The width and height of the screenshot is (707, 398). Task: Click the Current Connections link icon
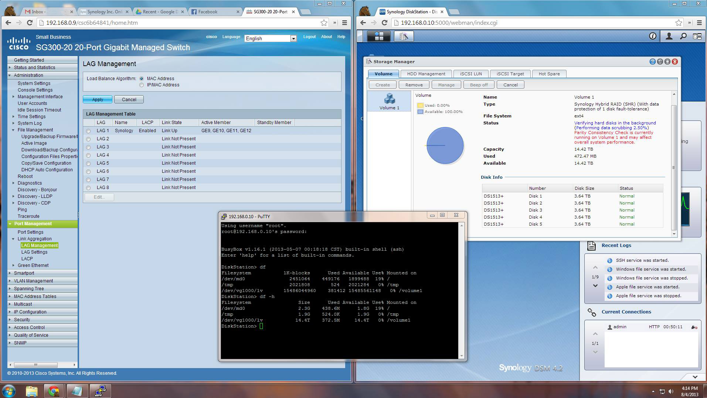(592, 312)
